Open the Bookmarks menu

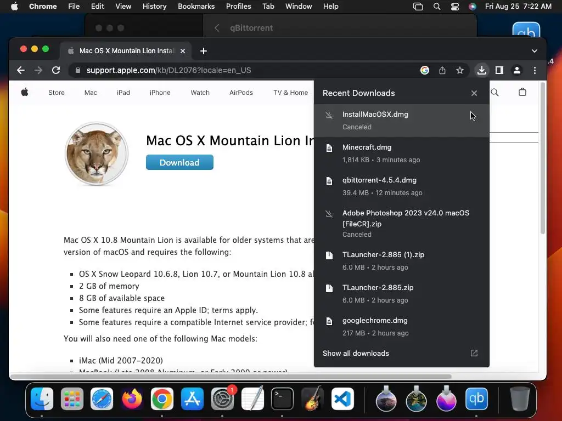coord(196,6)
